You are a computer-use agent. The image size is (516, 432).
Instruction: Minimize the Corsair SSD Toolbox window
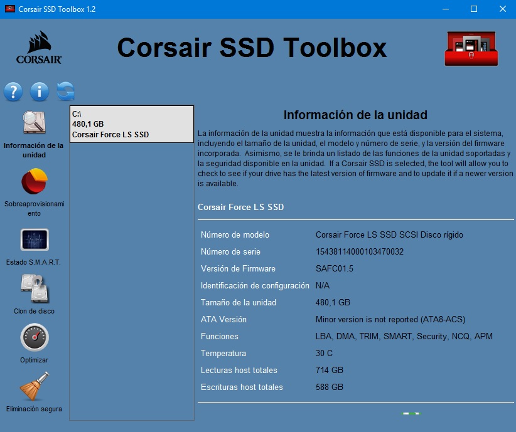coord(445,9)
